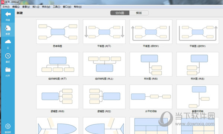Open the 帮助(H) menu
The width and height of the screenshot is (223, 134).
[78, 7]
